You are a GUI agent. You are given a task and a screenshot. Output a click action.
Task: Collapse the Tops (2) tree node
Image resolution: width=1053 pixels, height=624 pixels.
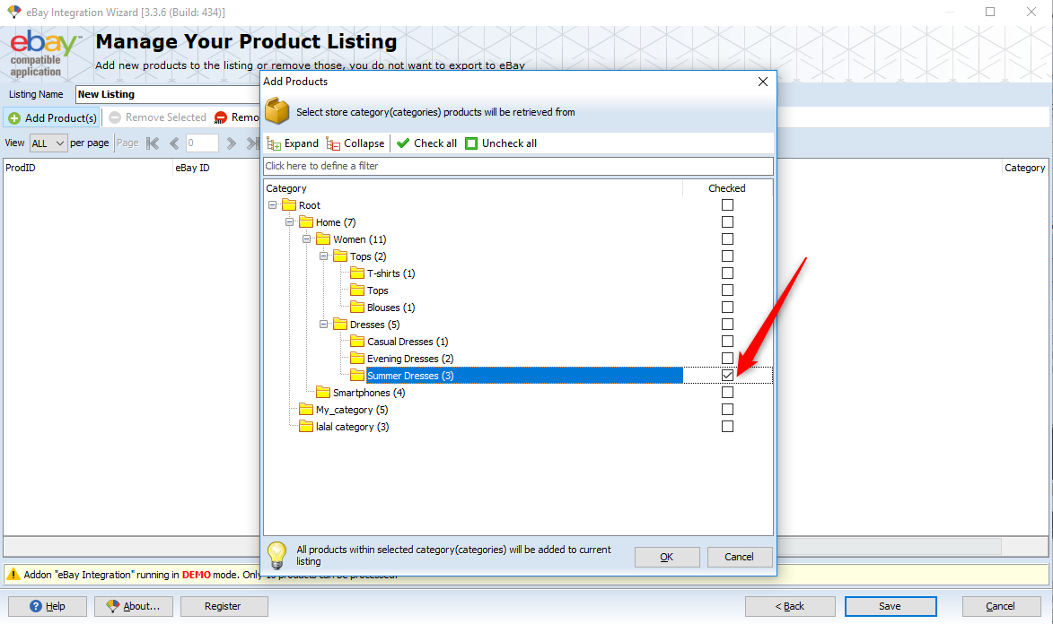[x=324, y=256]
